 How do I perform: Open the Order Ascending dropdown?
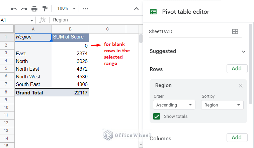[174, 105]
